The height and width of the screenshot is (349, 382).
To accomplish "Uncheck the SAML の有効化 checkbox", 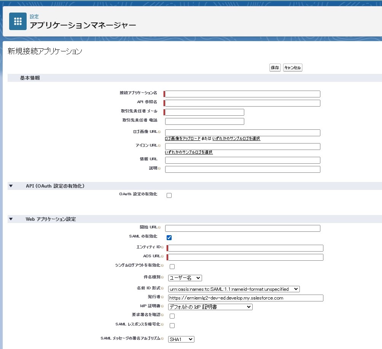I will click(169, 237).
